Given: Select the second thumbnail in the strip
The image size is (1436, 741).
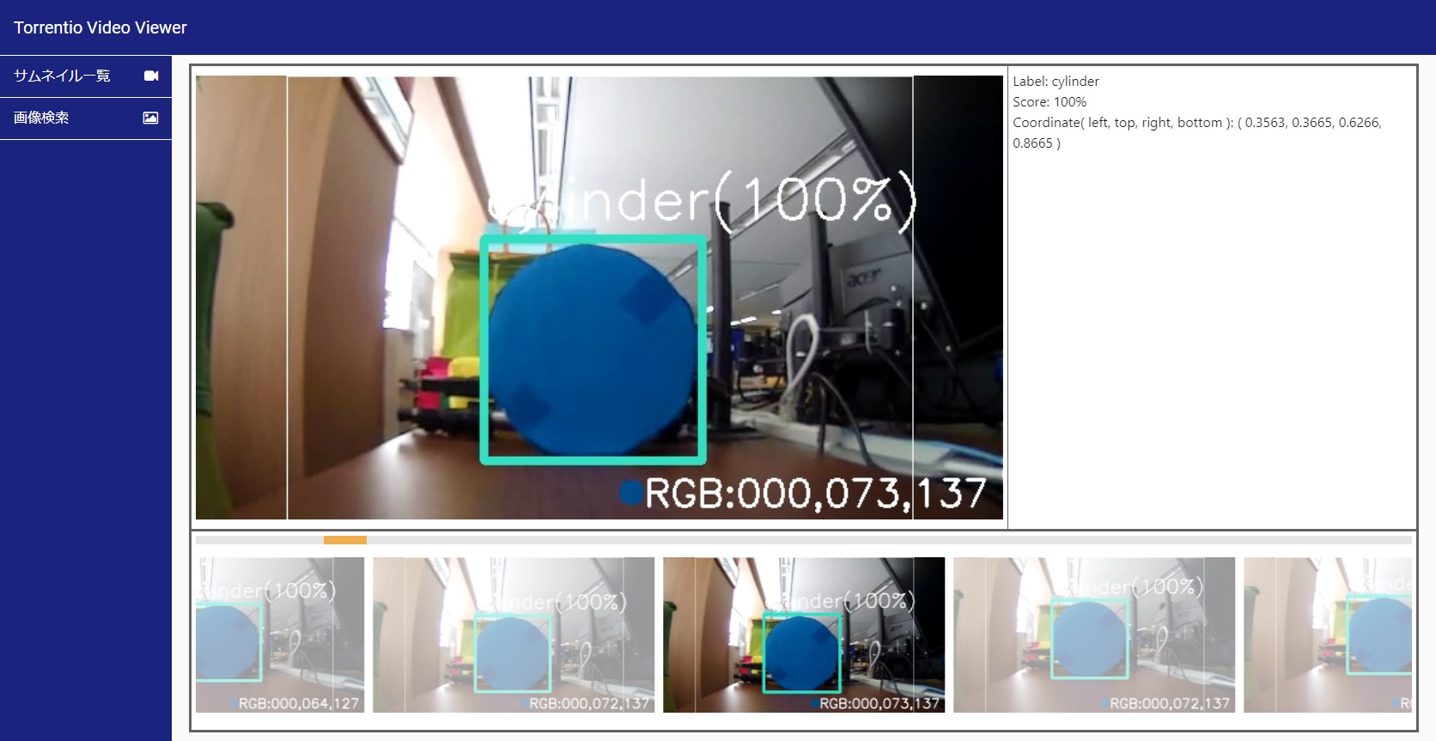Looking at the screenshot, I should pos(514,635).
